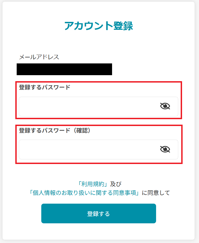Click the 登録するパスワード label text
199x243 pixels.
click(x=45, y=87)
